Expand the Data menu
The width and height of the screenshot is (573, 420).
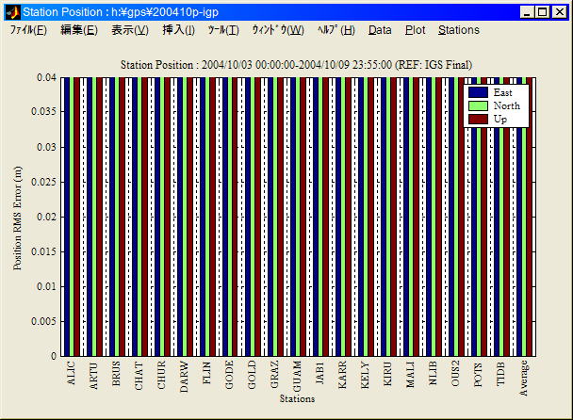tap(380, 30)
